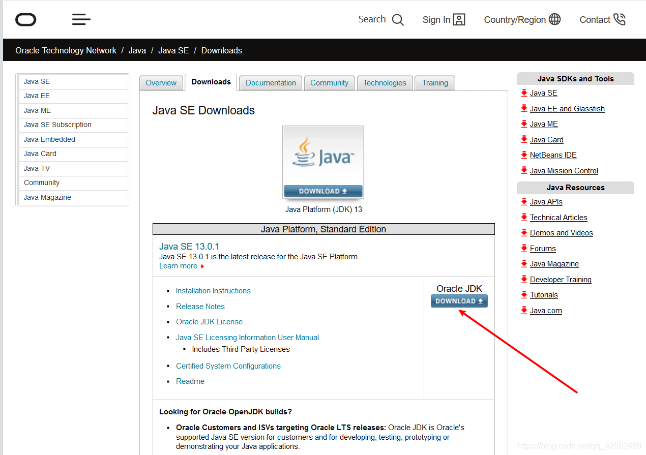The width and height of the screenshot is (646, 455).
Task: Click red arrow beside Java Mission Control
Action: 524,170
